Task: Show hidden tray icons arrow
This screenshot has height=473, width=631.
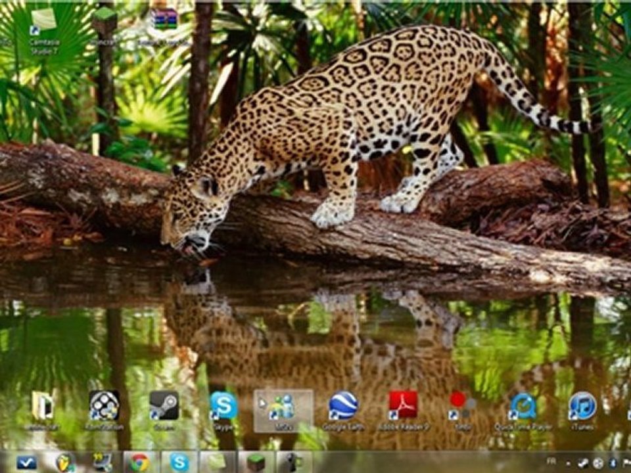Action: (x=568, y=463)
